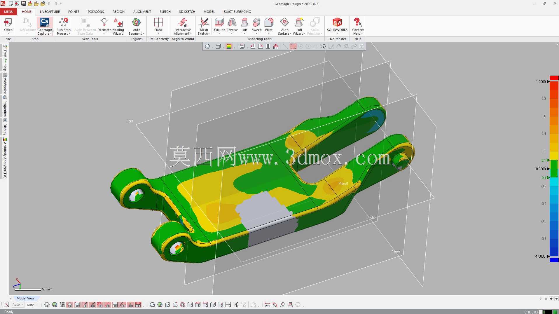
Task: Click the Plane1 label in the viewport
Action: [343, 184]
